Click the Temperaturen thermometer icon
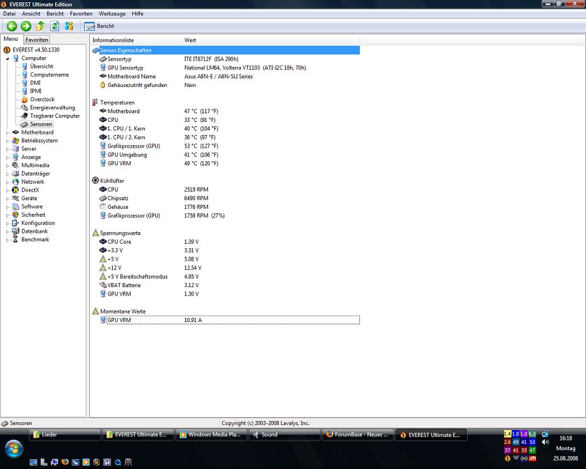Screen dimensions: 586x469 [x=96, y=102]
